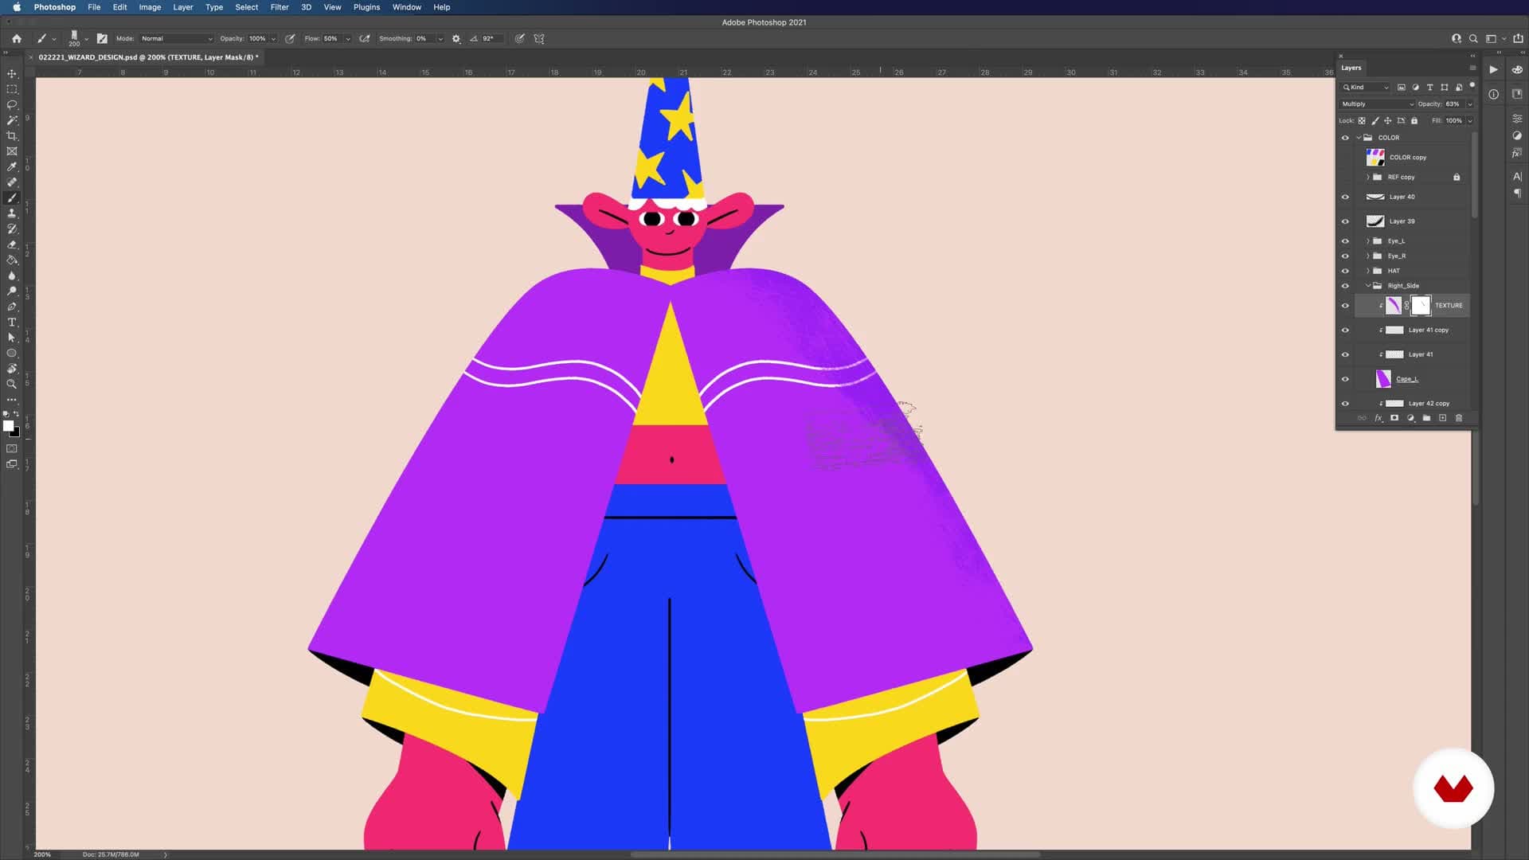
Task: Select the Dodge tool
Action: coord(12,291)
